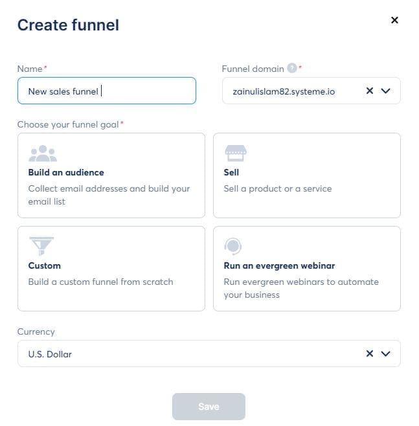Expand the Funnel domain dropdown arrow

point(386,91)
